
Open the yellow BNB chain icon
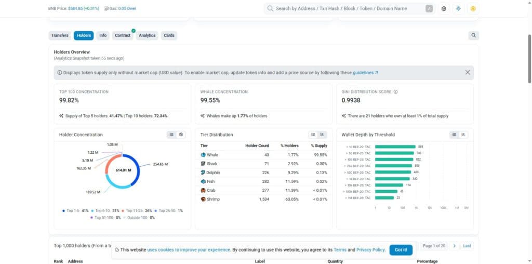pyautogui.click(x=473, y=9)
